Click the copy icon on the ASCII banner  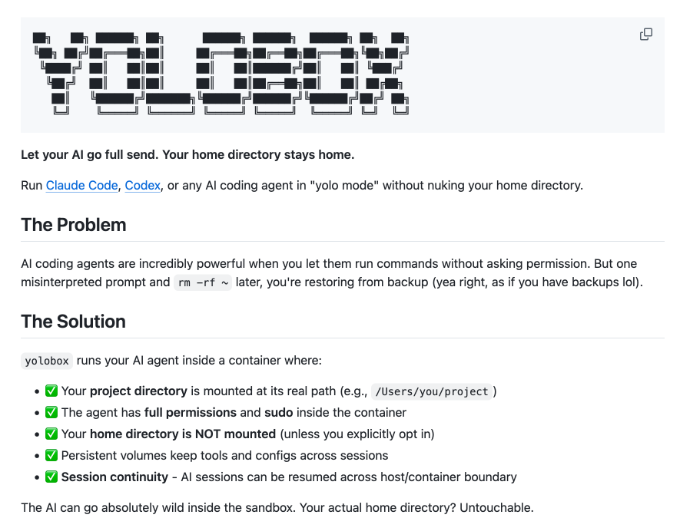pyautogui.click(x=646, y=34)
